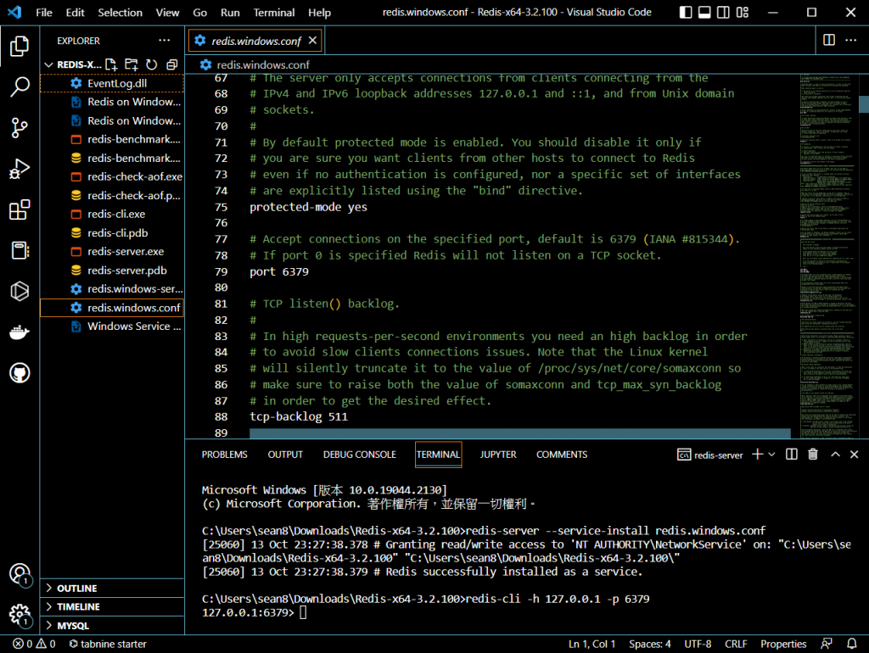Open the GitHub icon in activity bar
This screenshot has height=653, width=869.
(x=20, y=372)
